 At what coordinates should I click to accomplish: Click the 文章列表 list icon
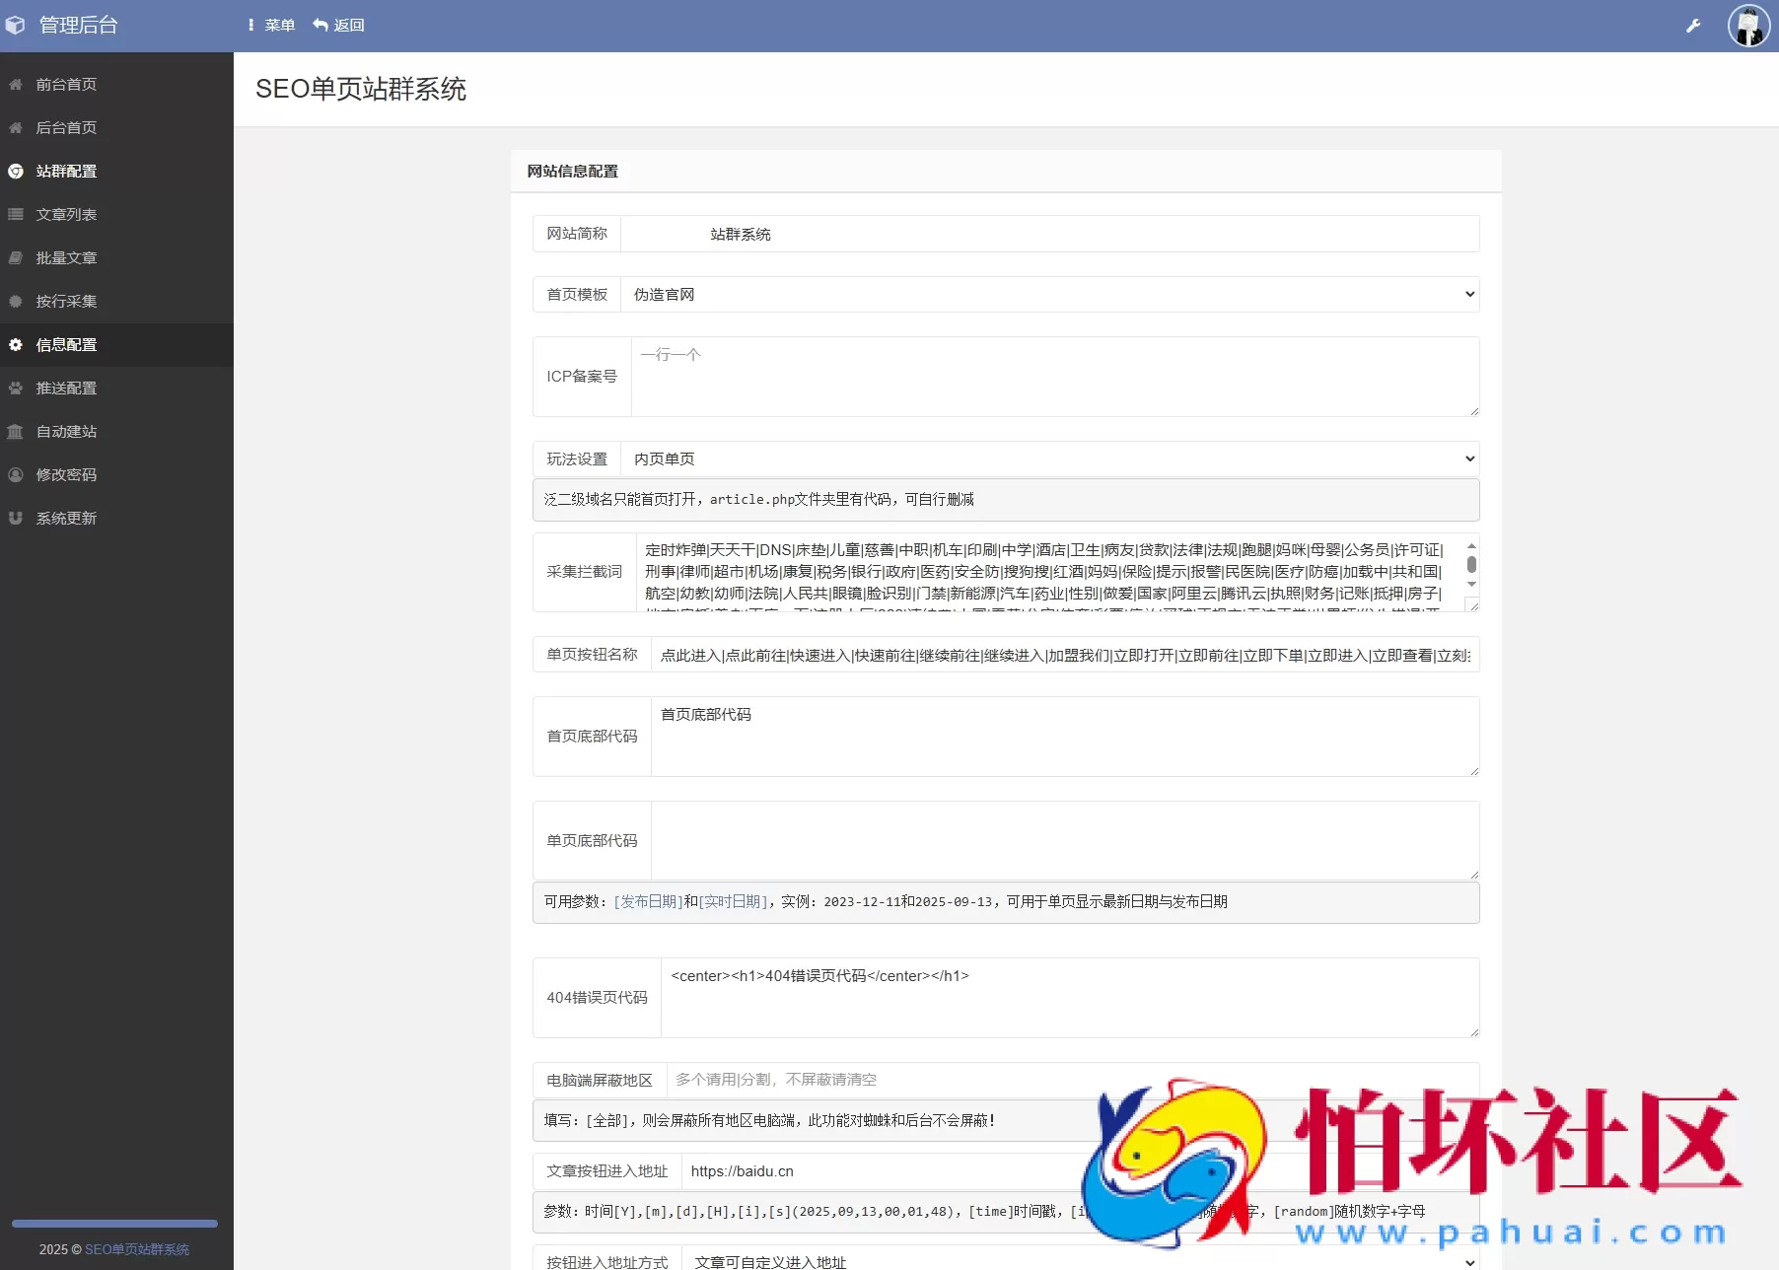(15, 214)
